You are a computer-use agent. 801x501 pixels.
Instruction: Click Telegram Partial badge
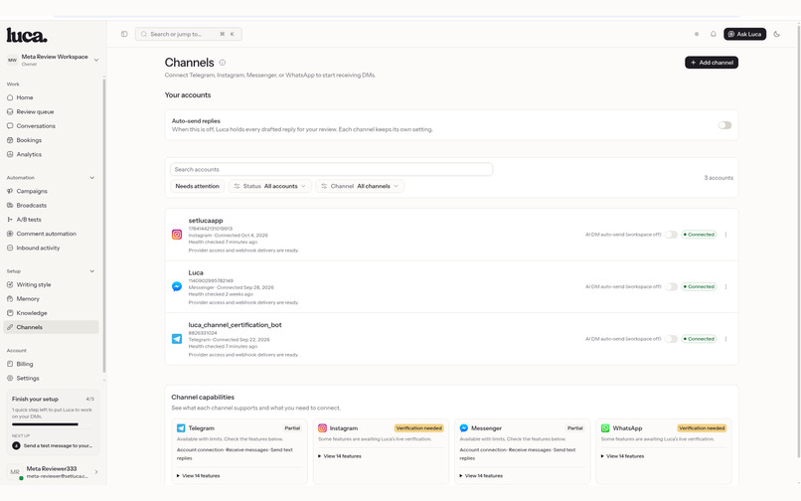tap(292, 428)
